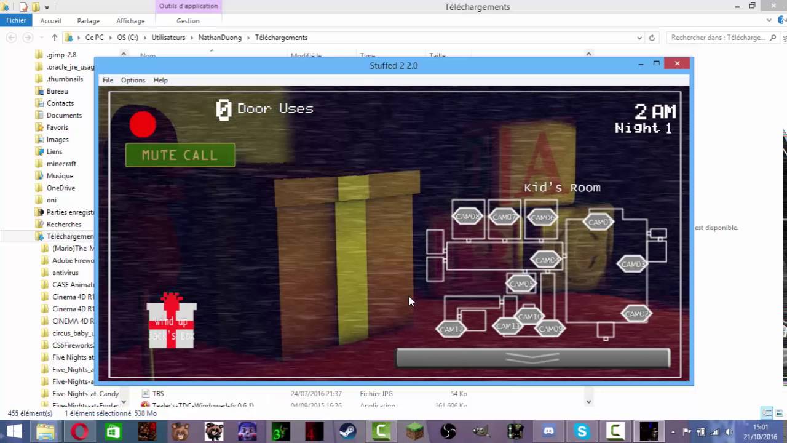Open the address bar history dropdown

pyautogui.click(x=640, y=38)
